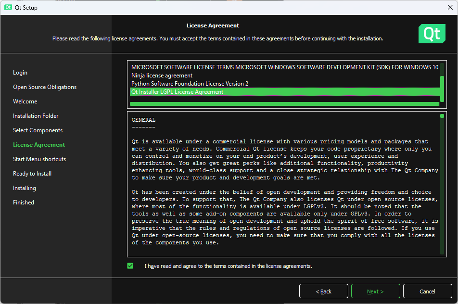Open the Open Source Obligations step
Screen dimensions: 458x304
pos(45,87)
